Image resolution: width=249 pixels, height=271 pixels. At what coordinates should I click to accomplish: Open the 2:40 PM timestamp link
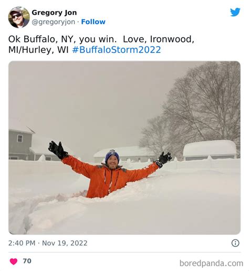point(22,243)
